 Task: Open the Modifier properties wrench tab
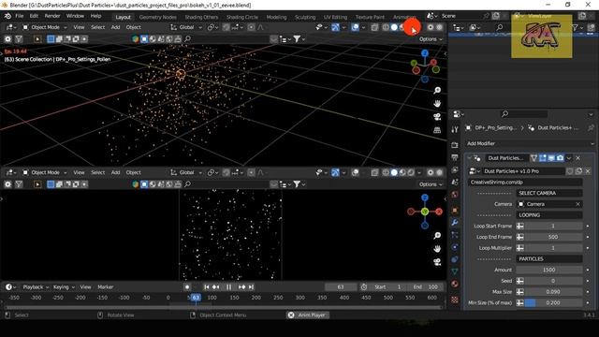click(x=455, y=223)
